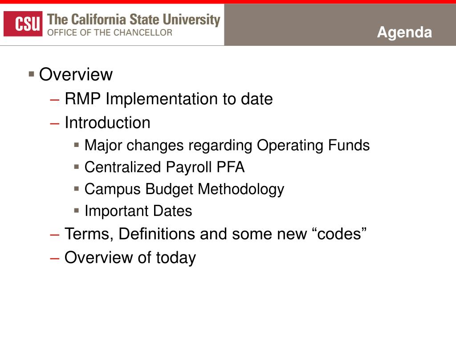Select Campus Budget Methodology text
Viewport: 456px width, 342px height.
184,189
